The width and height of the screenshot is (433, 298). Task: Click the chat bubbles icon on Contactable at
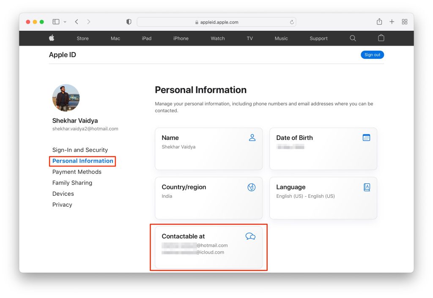250,236
